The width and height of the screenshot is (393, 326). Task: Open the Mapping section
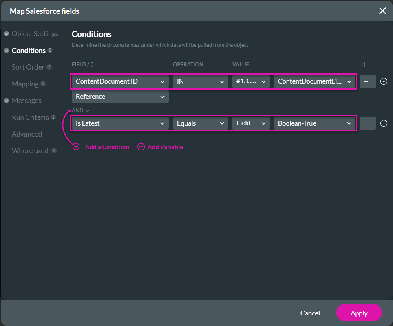(25, 84)
